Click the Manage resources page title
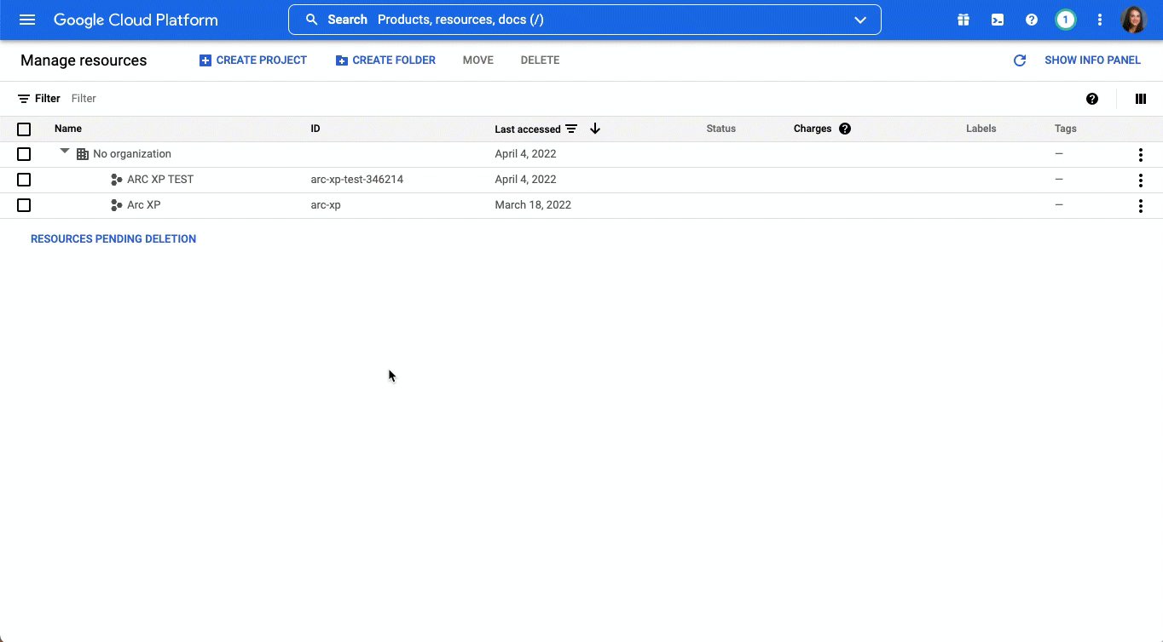 (x=84, y=60)
